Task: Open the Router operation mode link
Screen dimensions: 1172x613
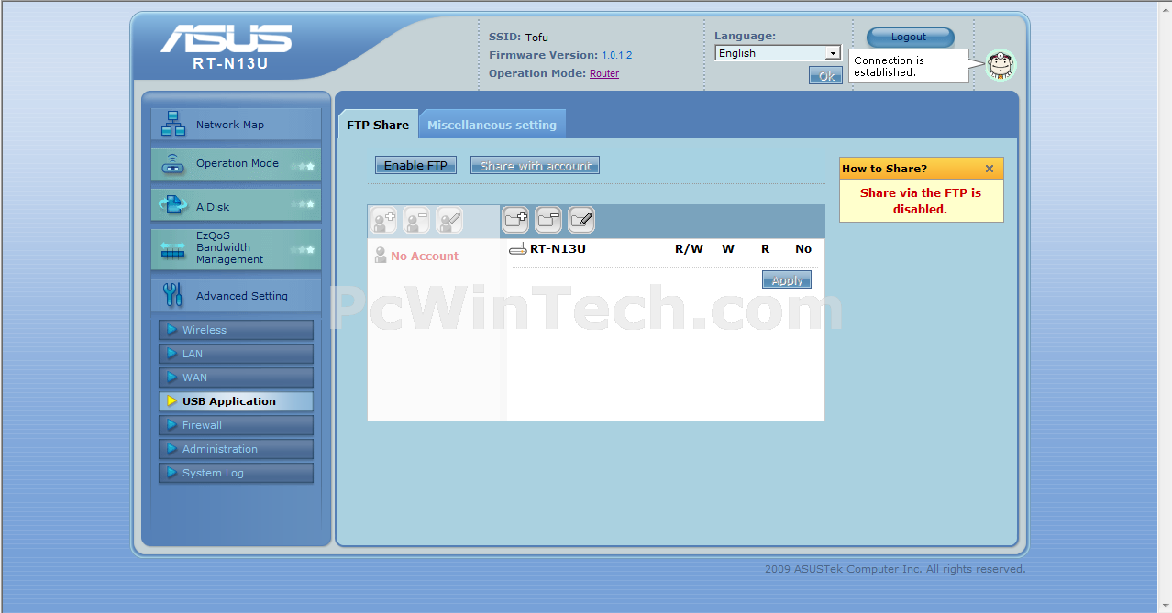Action: click(604, 74)
